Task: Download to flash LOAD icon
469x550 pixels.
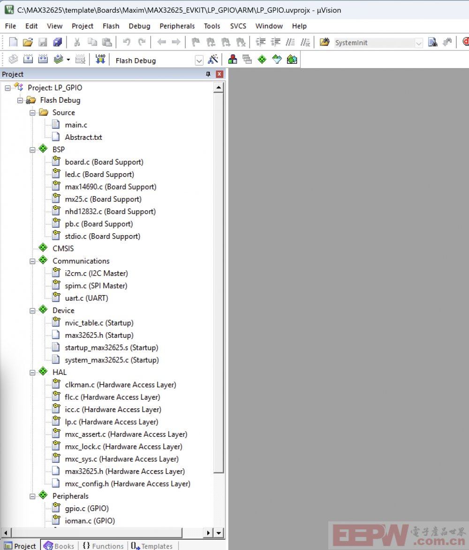Action: point(100,59)
